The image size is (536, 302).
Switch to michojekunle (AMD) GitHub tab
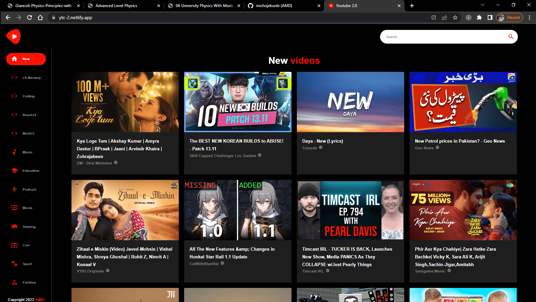pyautogui.click(x=283, y=6)
